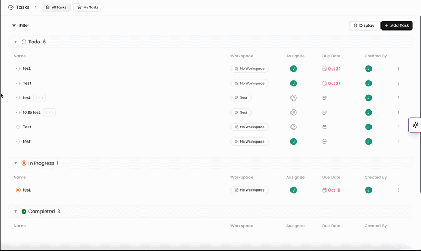Open the 10.15 test task name
This screenshot has width=421, height=251.
[x=32, y=113]
